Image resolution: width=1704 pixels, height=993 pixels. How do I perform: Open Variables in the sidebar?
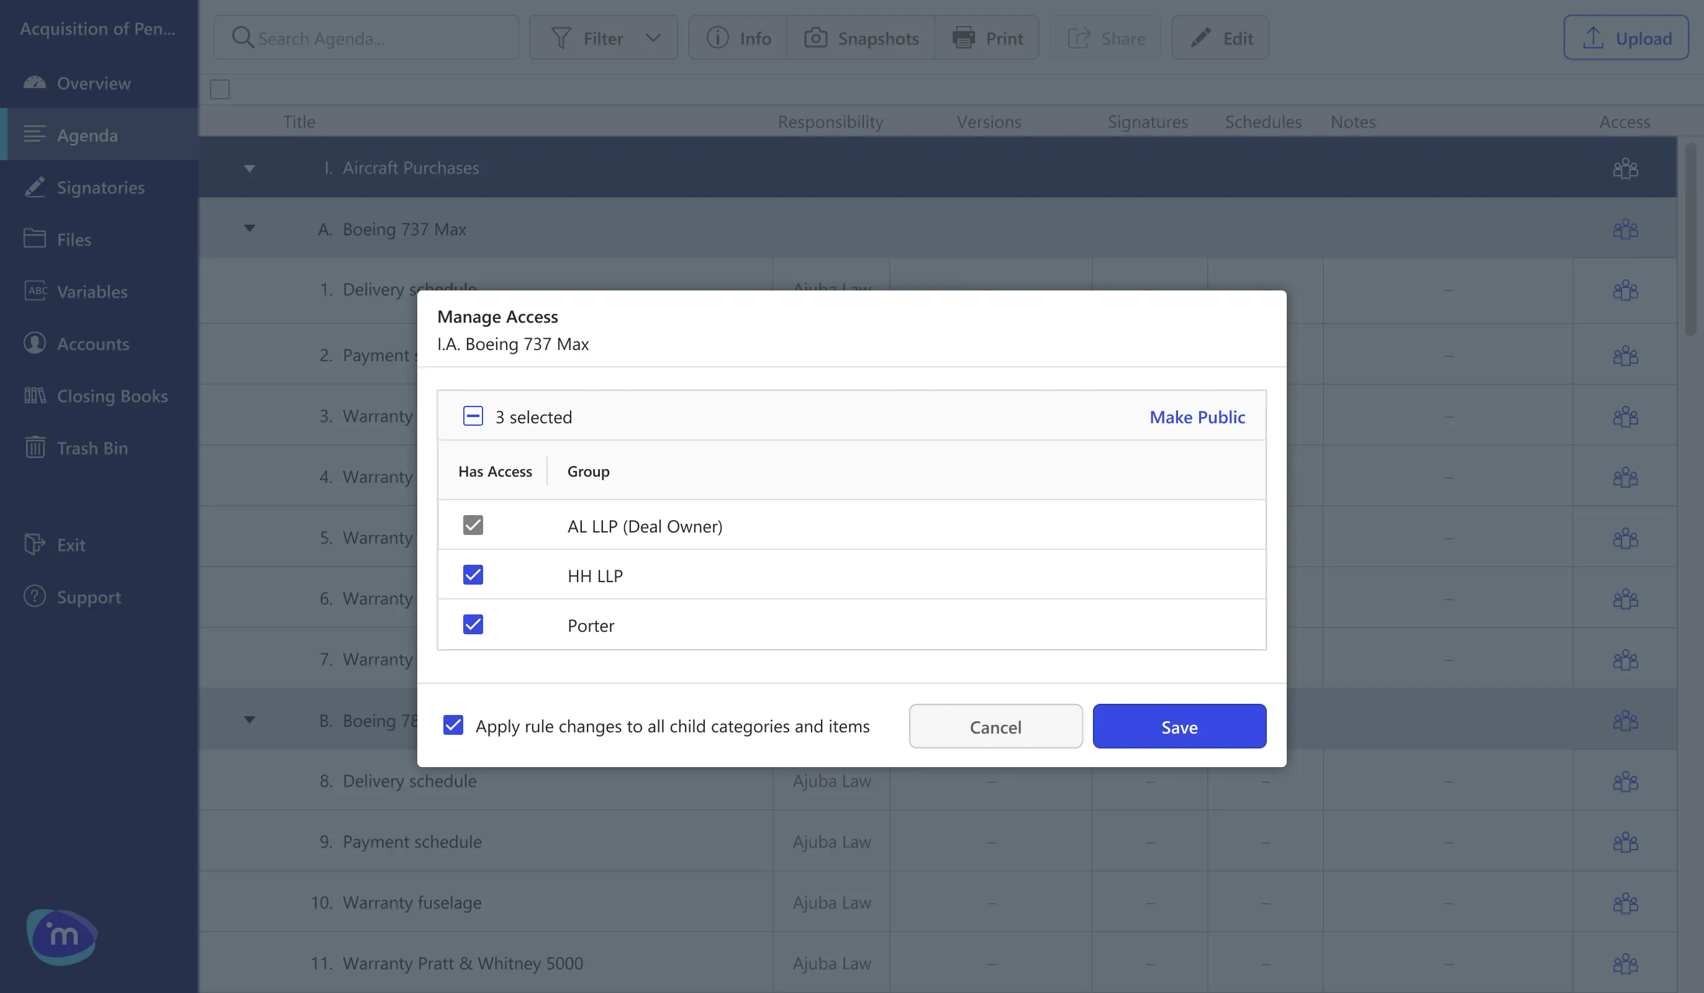(x=99, y=291)
